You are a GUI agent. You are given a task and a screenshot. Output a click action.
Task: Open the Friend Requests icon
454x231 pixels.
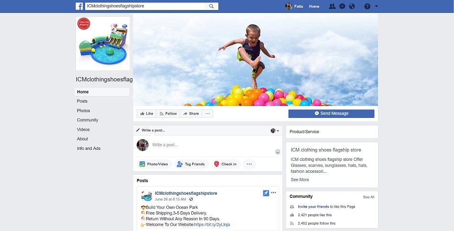click(332, 6)
